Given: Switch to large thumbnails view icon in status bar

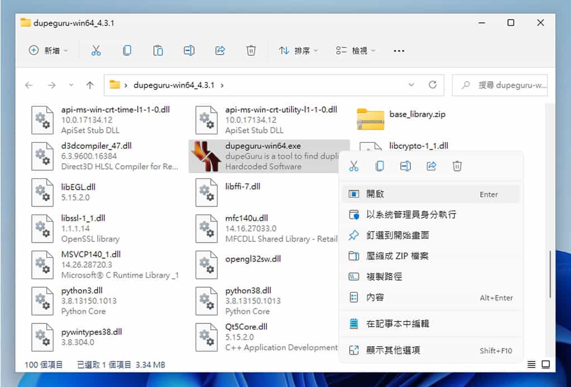Looking at the screenshot, I should coord(545,365).
